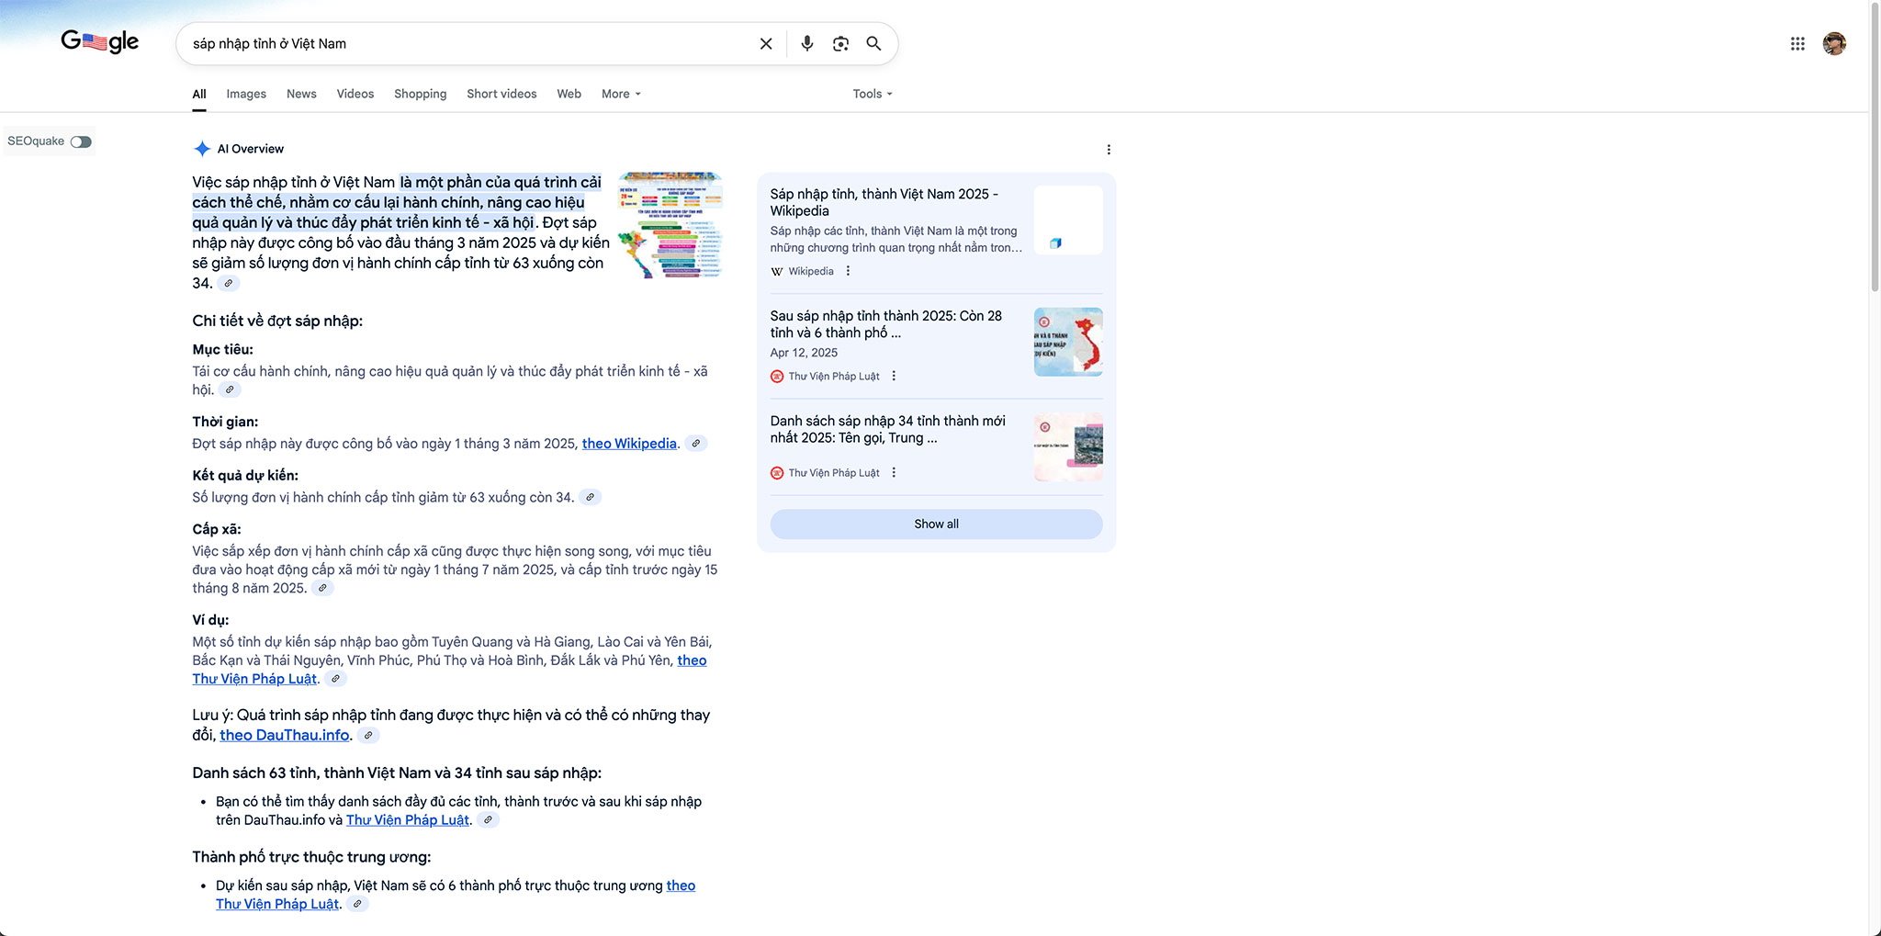The width and height of the screenshot is (1881, 936).
Task: Open 'Sáp nhập tỉnh, thành Việt Nam 2025 - Wikipedia' result
Action: point(884,202)
